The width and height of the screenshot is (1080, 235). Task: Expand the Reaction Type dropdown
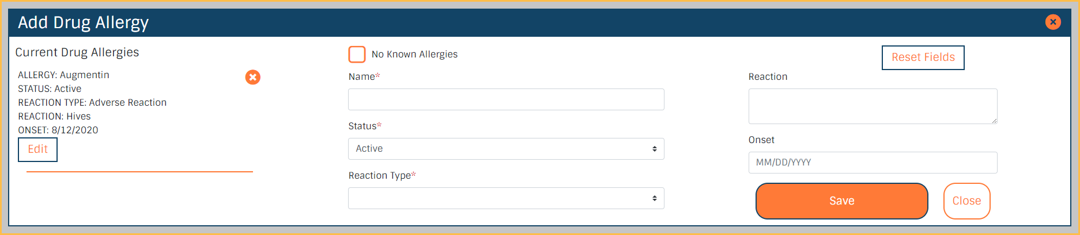[505, 198]
